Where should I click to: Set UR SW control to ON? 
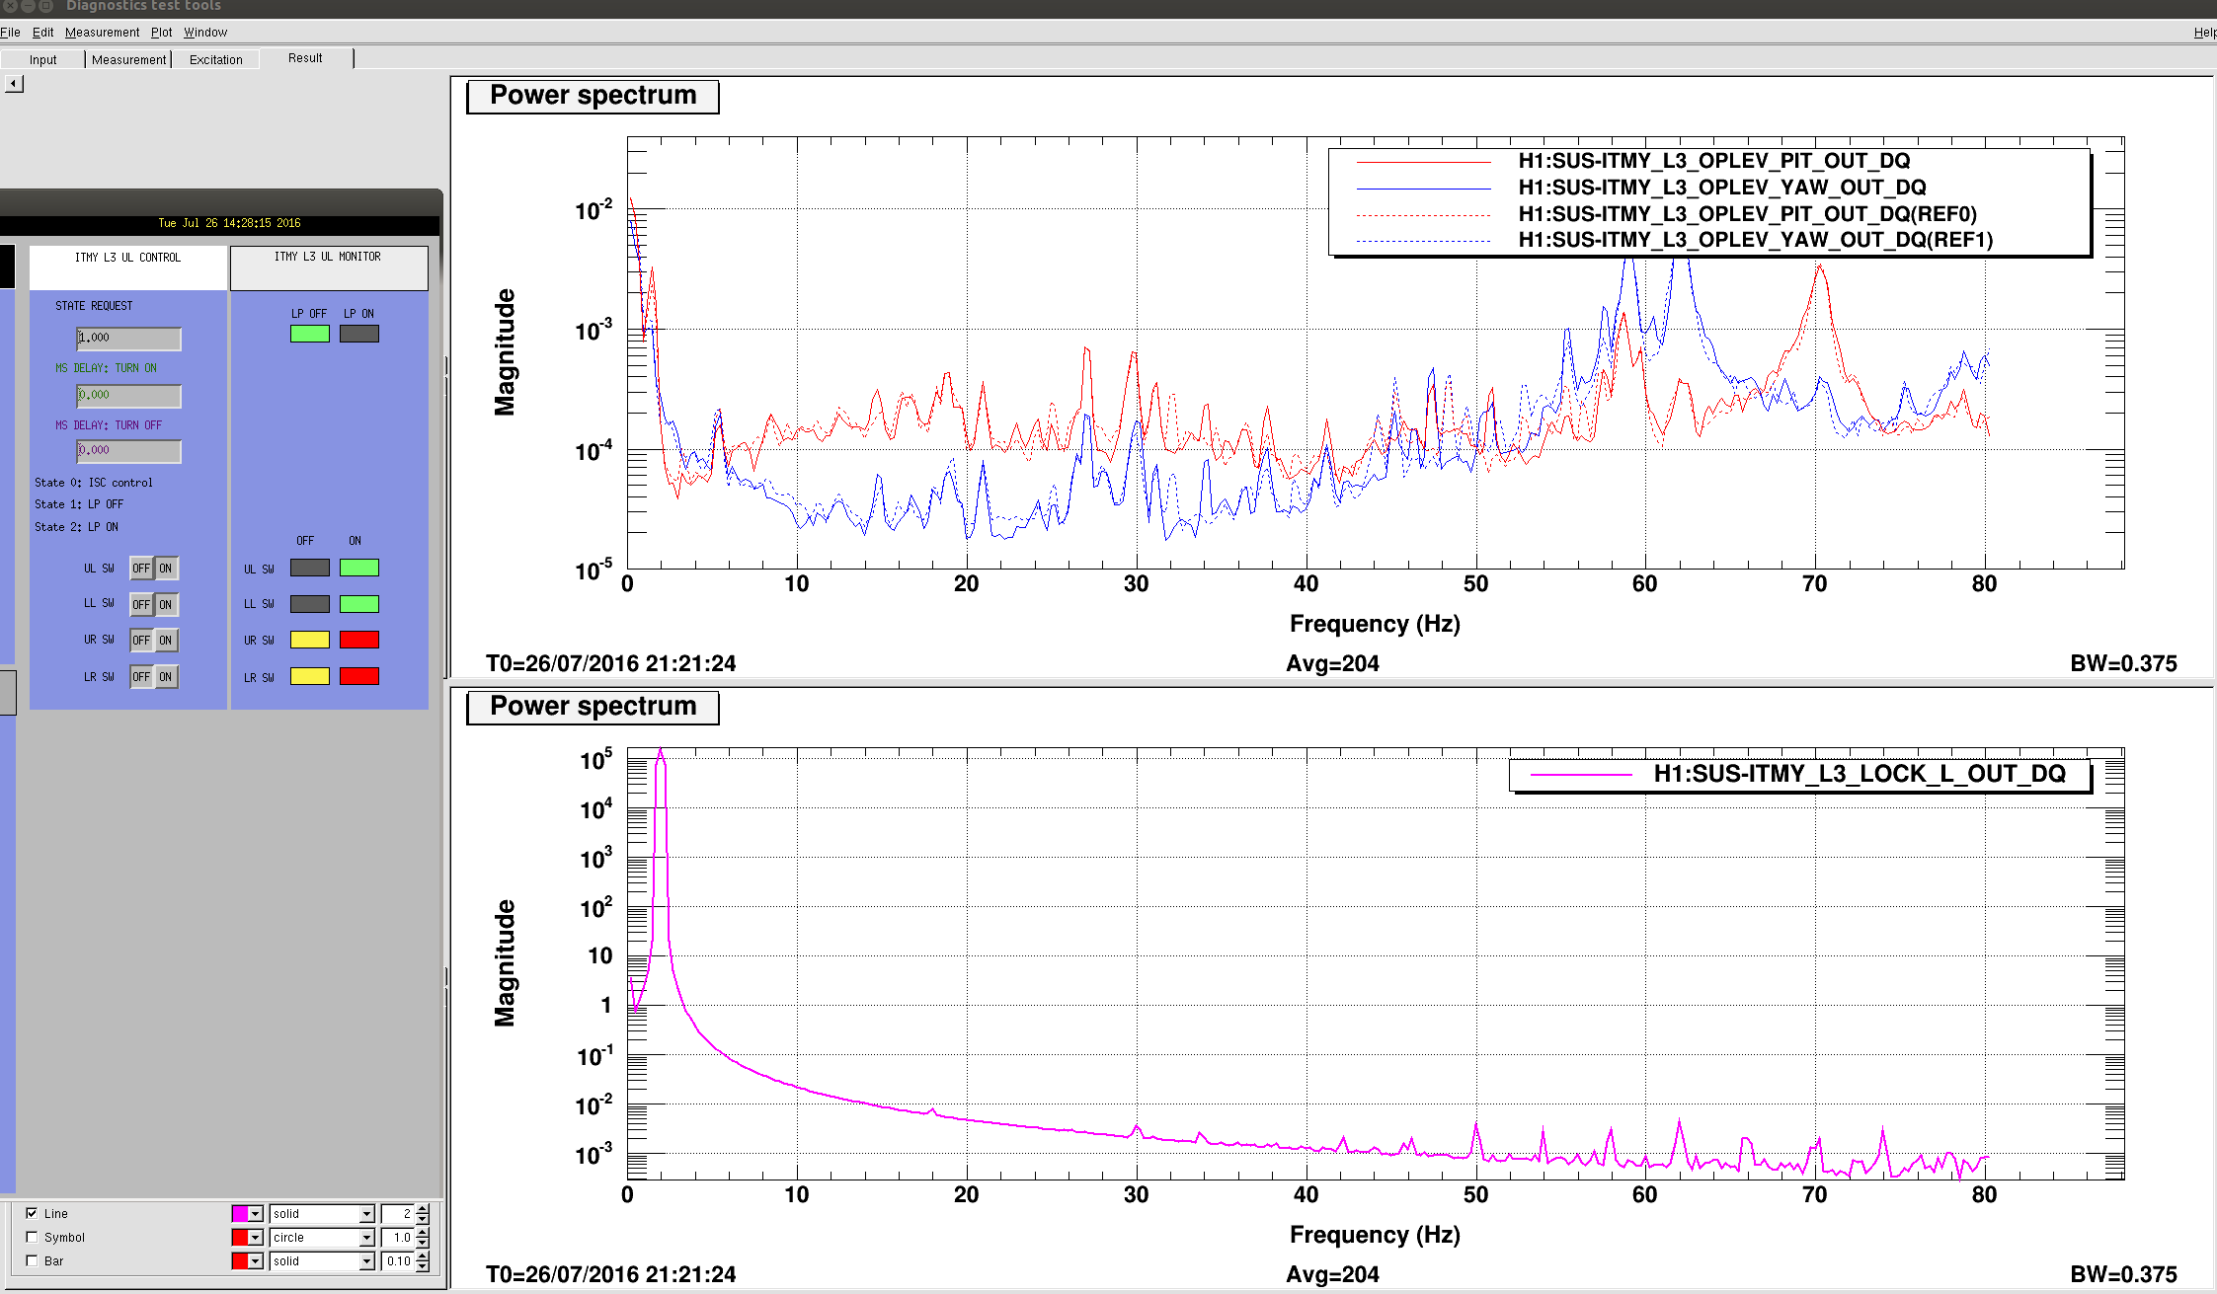[166, 641]
